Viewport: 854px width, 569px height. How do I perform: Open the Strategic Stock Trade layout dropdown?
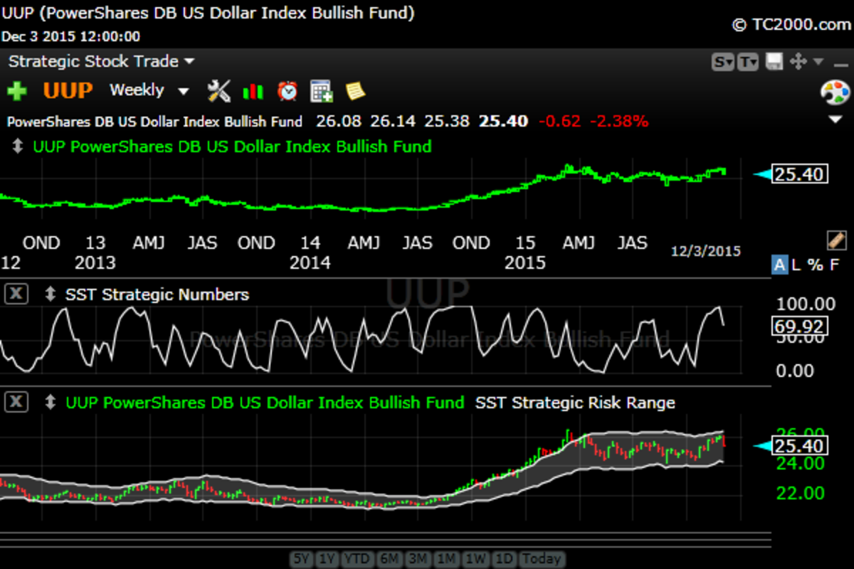(101, 62)
